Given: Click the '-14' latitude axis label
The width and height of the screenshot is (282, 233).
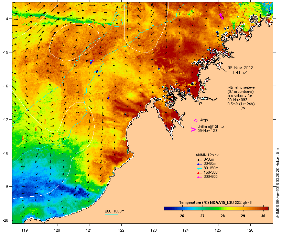Looking at the screenshot, I should (5, 19).
